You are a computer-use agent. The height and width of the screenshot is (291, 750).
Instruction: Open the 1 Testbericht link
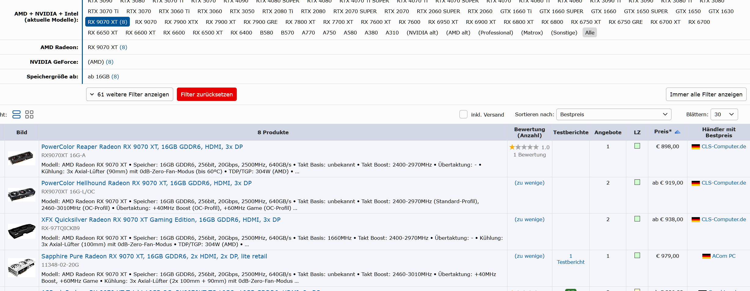pyautogui.click(x=571, y=259)
